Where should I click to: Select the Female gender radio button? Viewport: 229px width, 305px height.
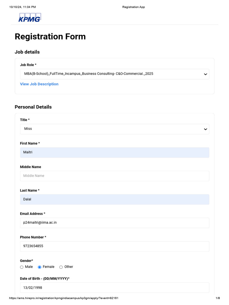[40, 267]
